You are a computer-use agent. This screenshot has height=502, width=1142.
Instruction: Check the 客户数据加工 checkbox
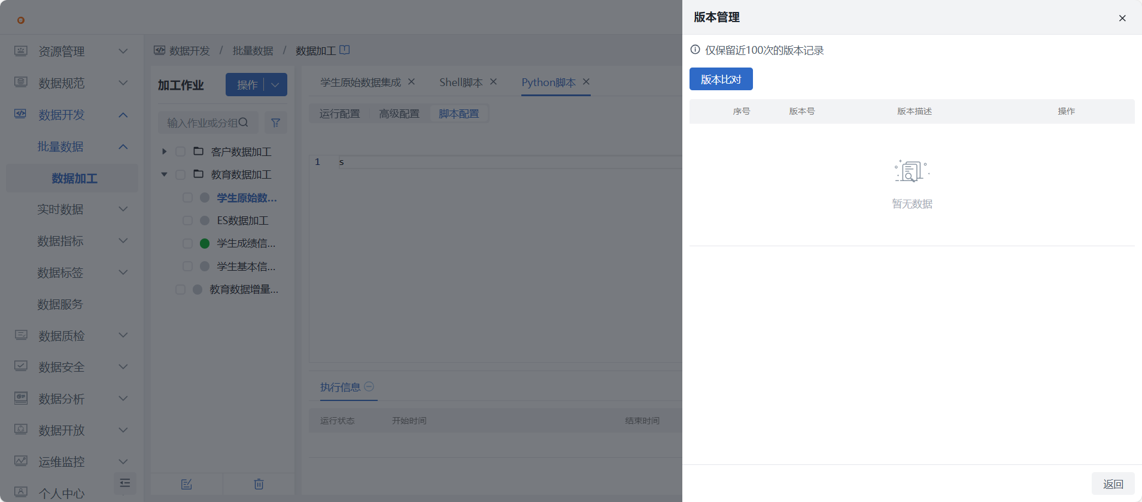tap(180, 152)
